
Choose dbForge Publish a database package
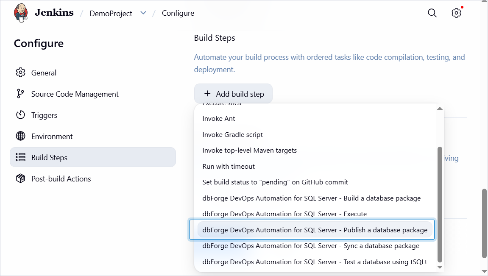315,230
